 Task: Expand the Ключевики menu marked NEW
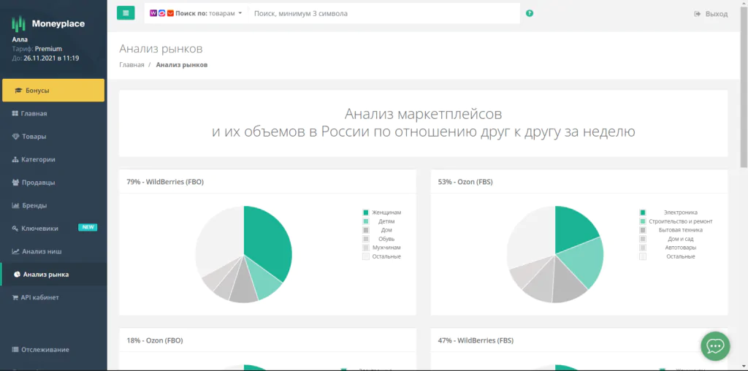(x=40, y=229)
